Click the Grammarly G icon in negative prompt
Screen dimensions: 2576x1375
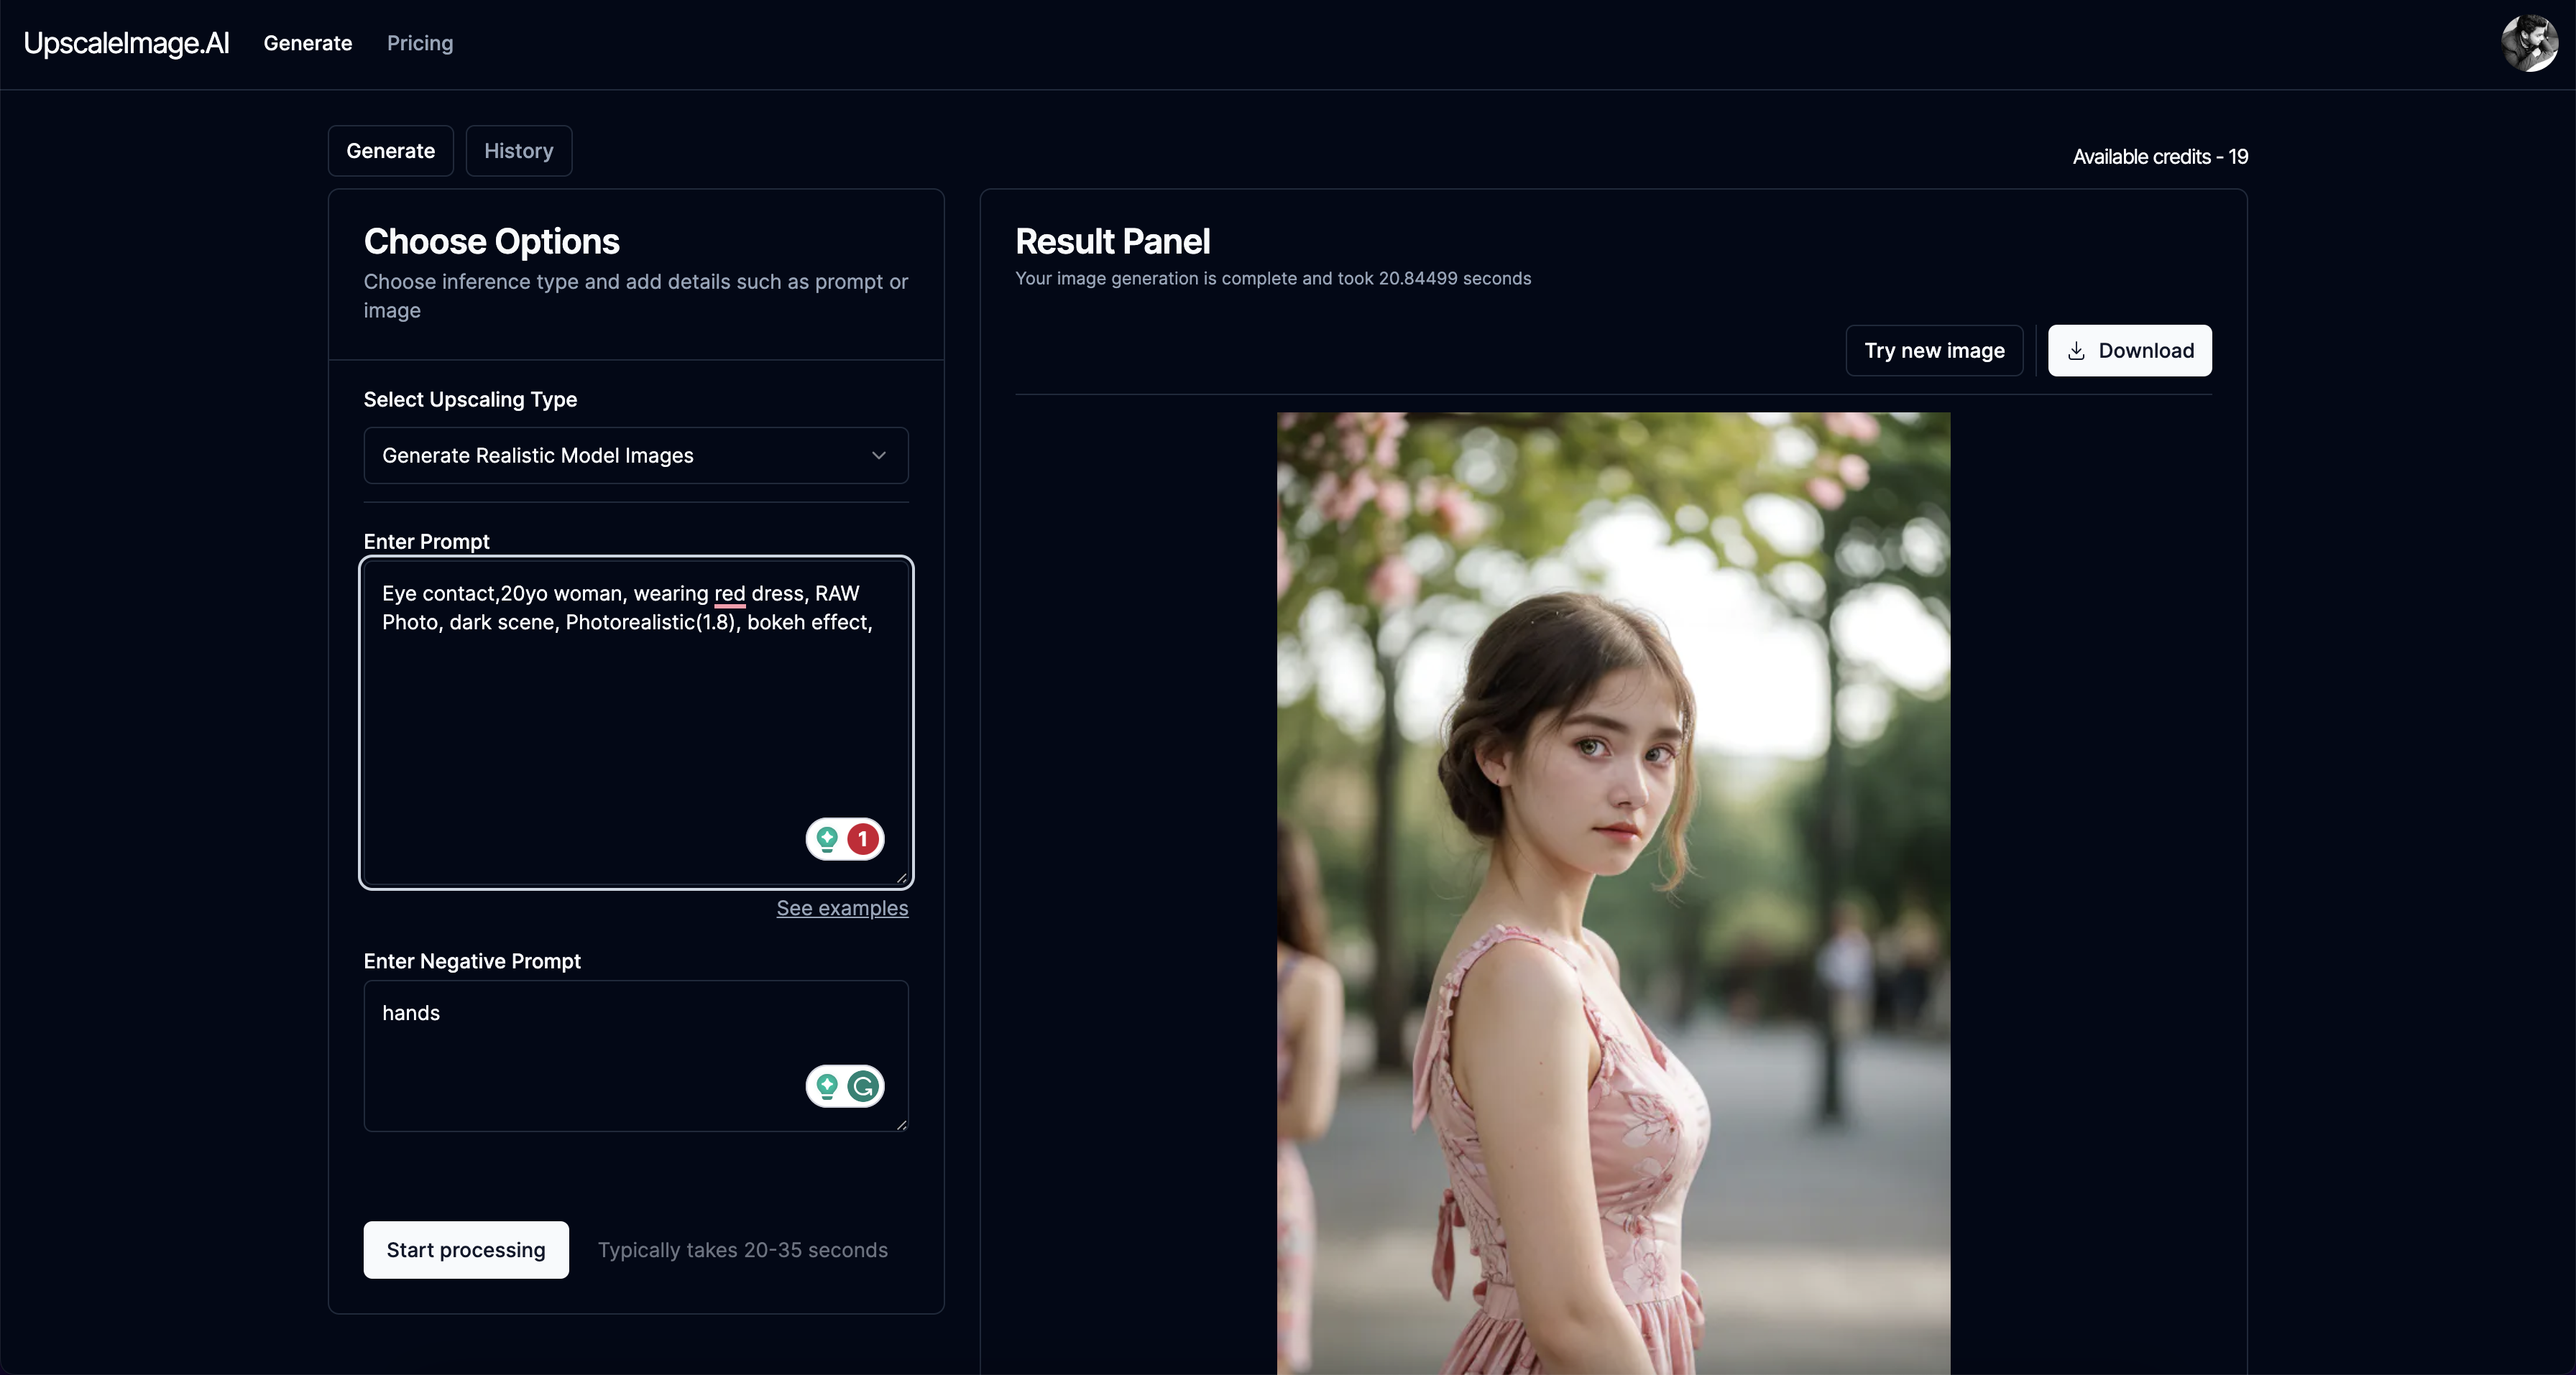coord(863,1086)
